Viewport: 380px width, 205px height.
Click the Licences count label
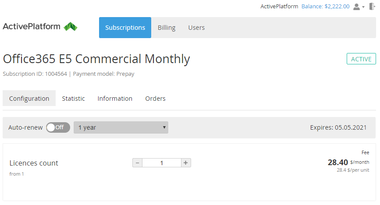[x=34, y=163]
